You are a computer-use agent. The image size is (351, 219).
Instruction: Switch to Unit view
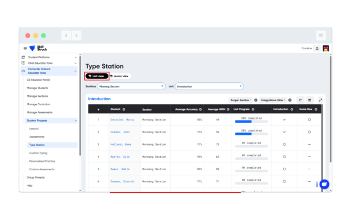[97, 76]
